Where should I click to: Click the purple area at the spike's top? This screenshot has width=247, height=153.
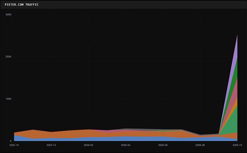tap(235, 52)
